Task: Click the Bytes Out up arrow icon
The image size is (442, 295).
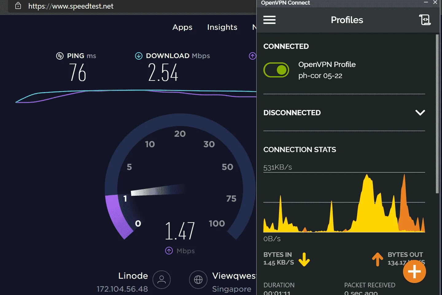Action: point(378,259)
